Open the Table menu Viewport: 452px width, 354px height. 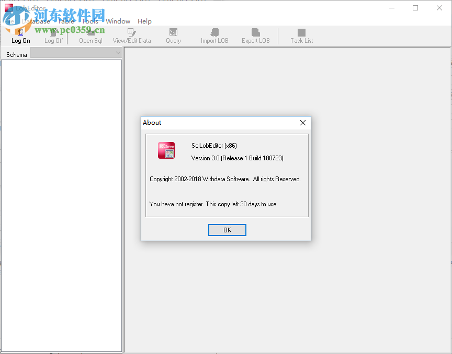coord(66,21)
